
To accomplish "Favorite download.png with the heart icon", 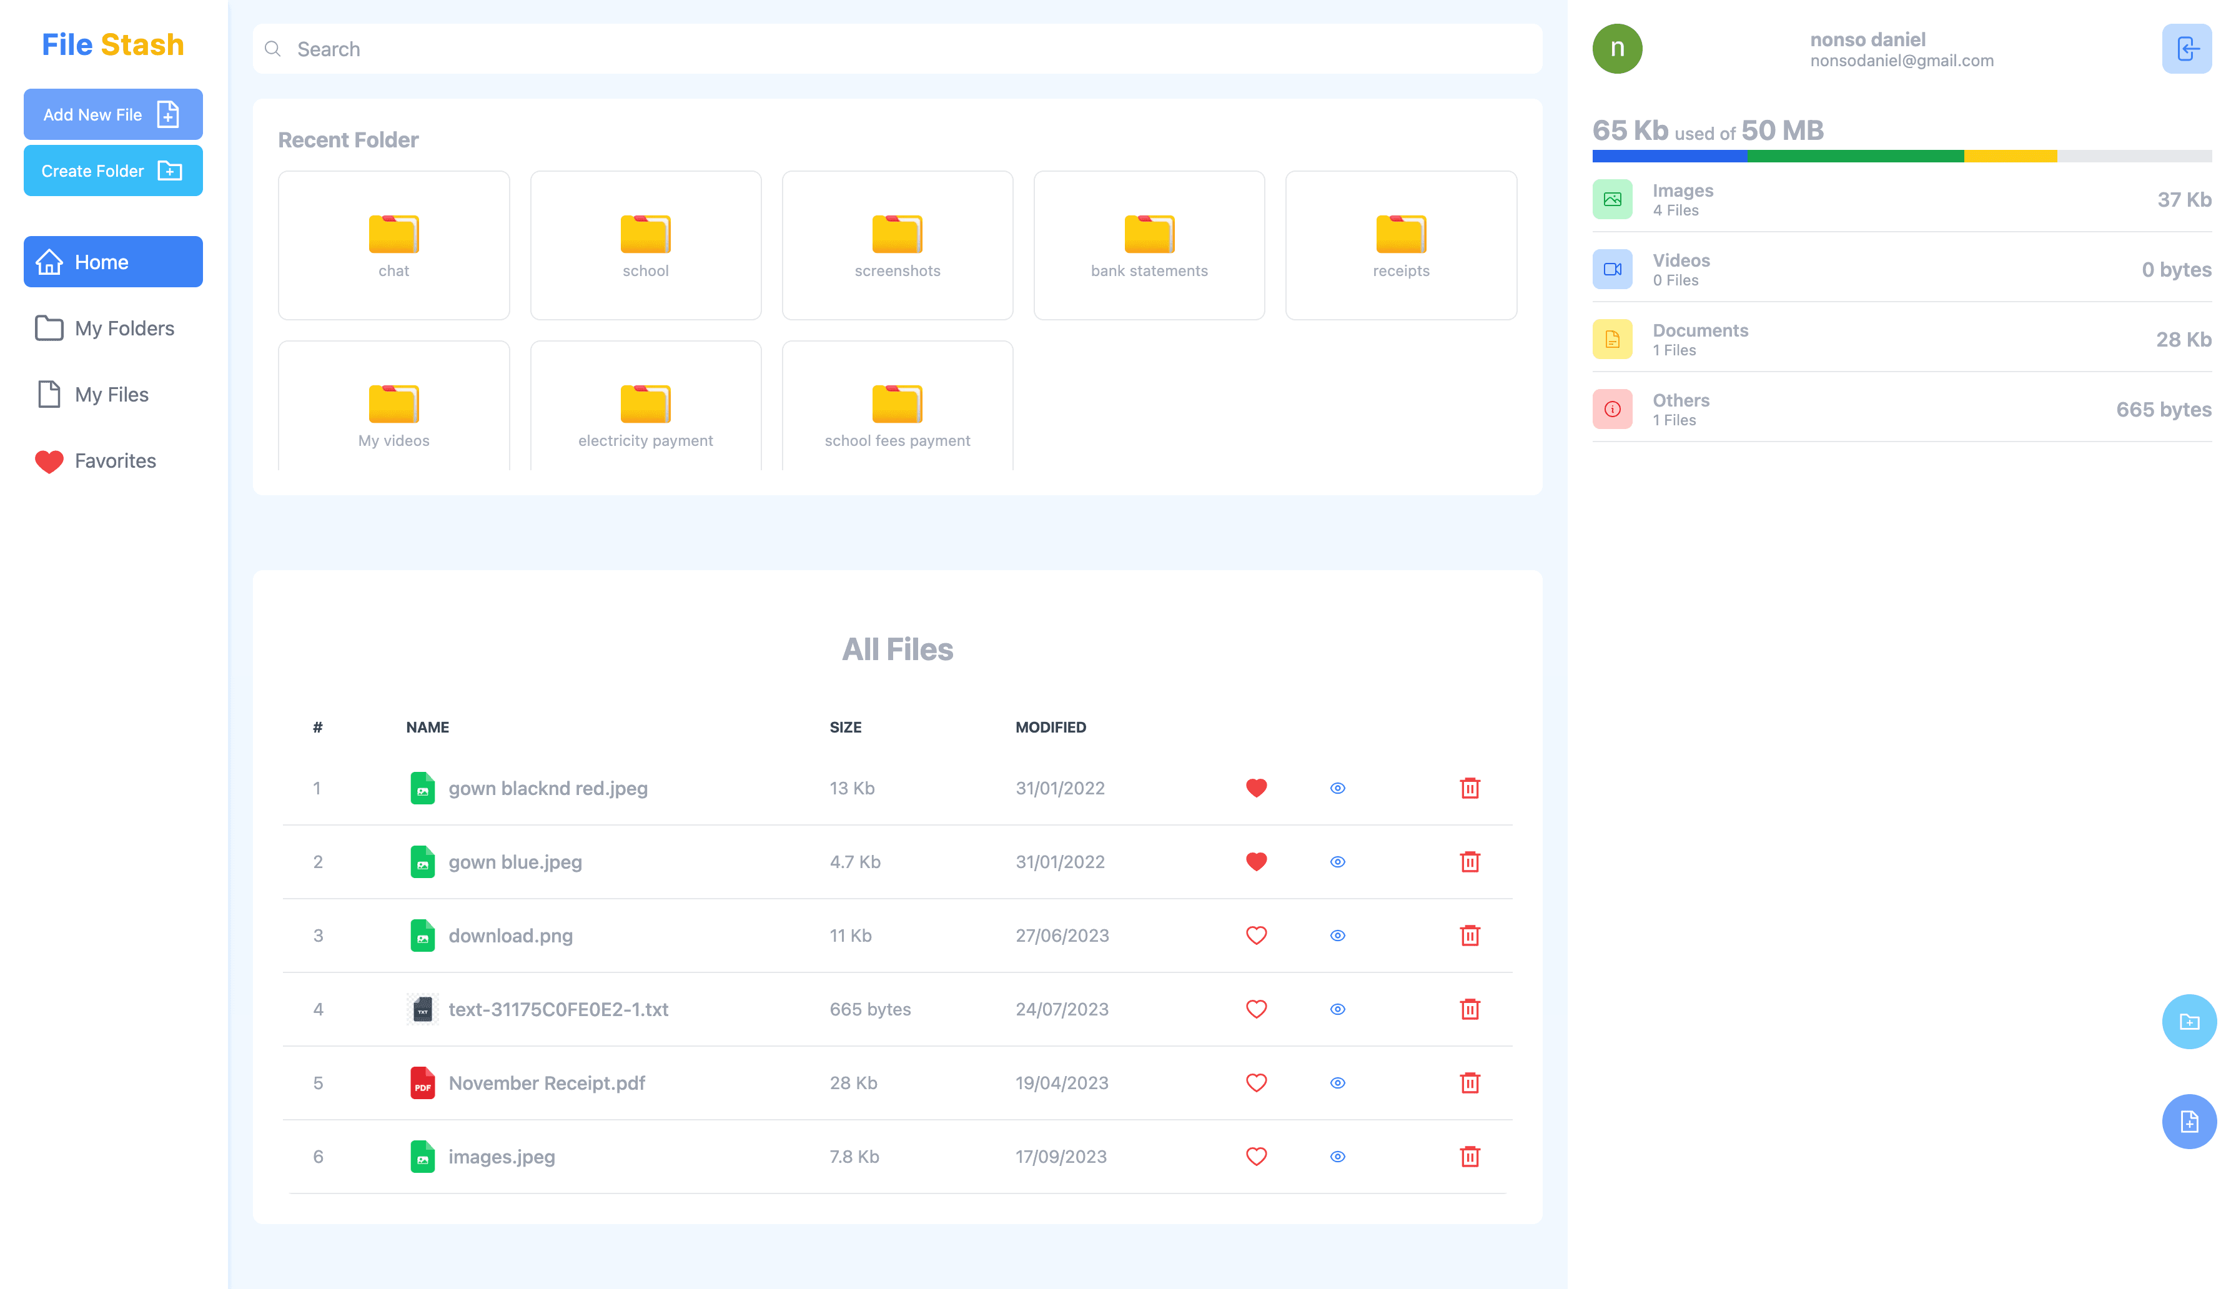I will [1256, 936].
